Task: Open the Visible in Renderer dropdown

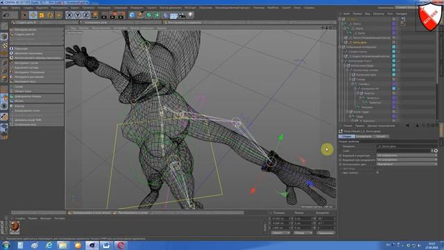Action: (407, 160)
